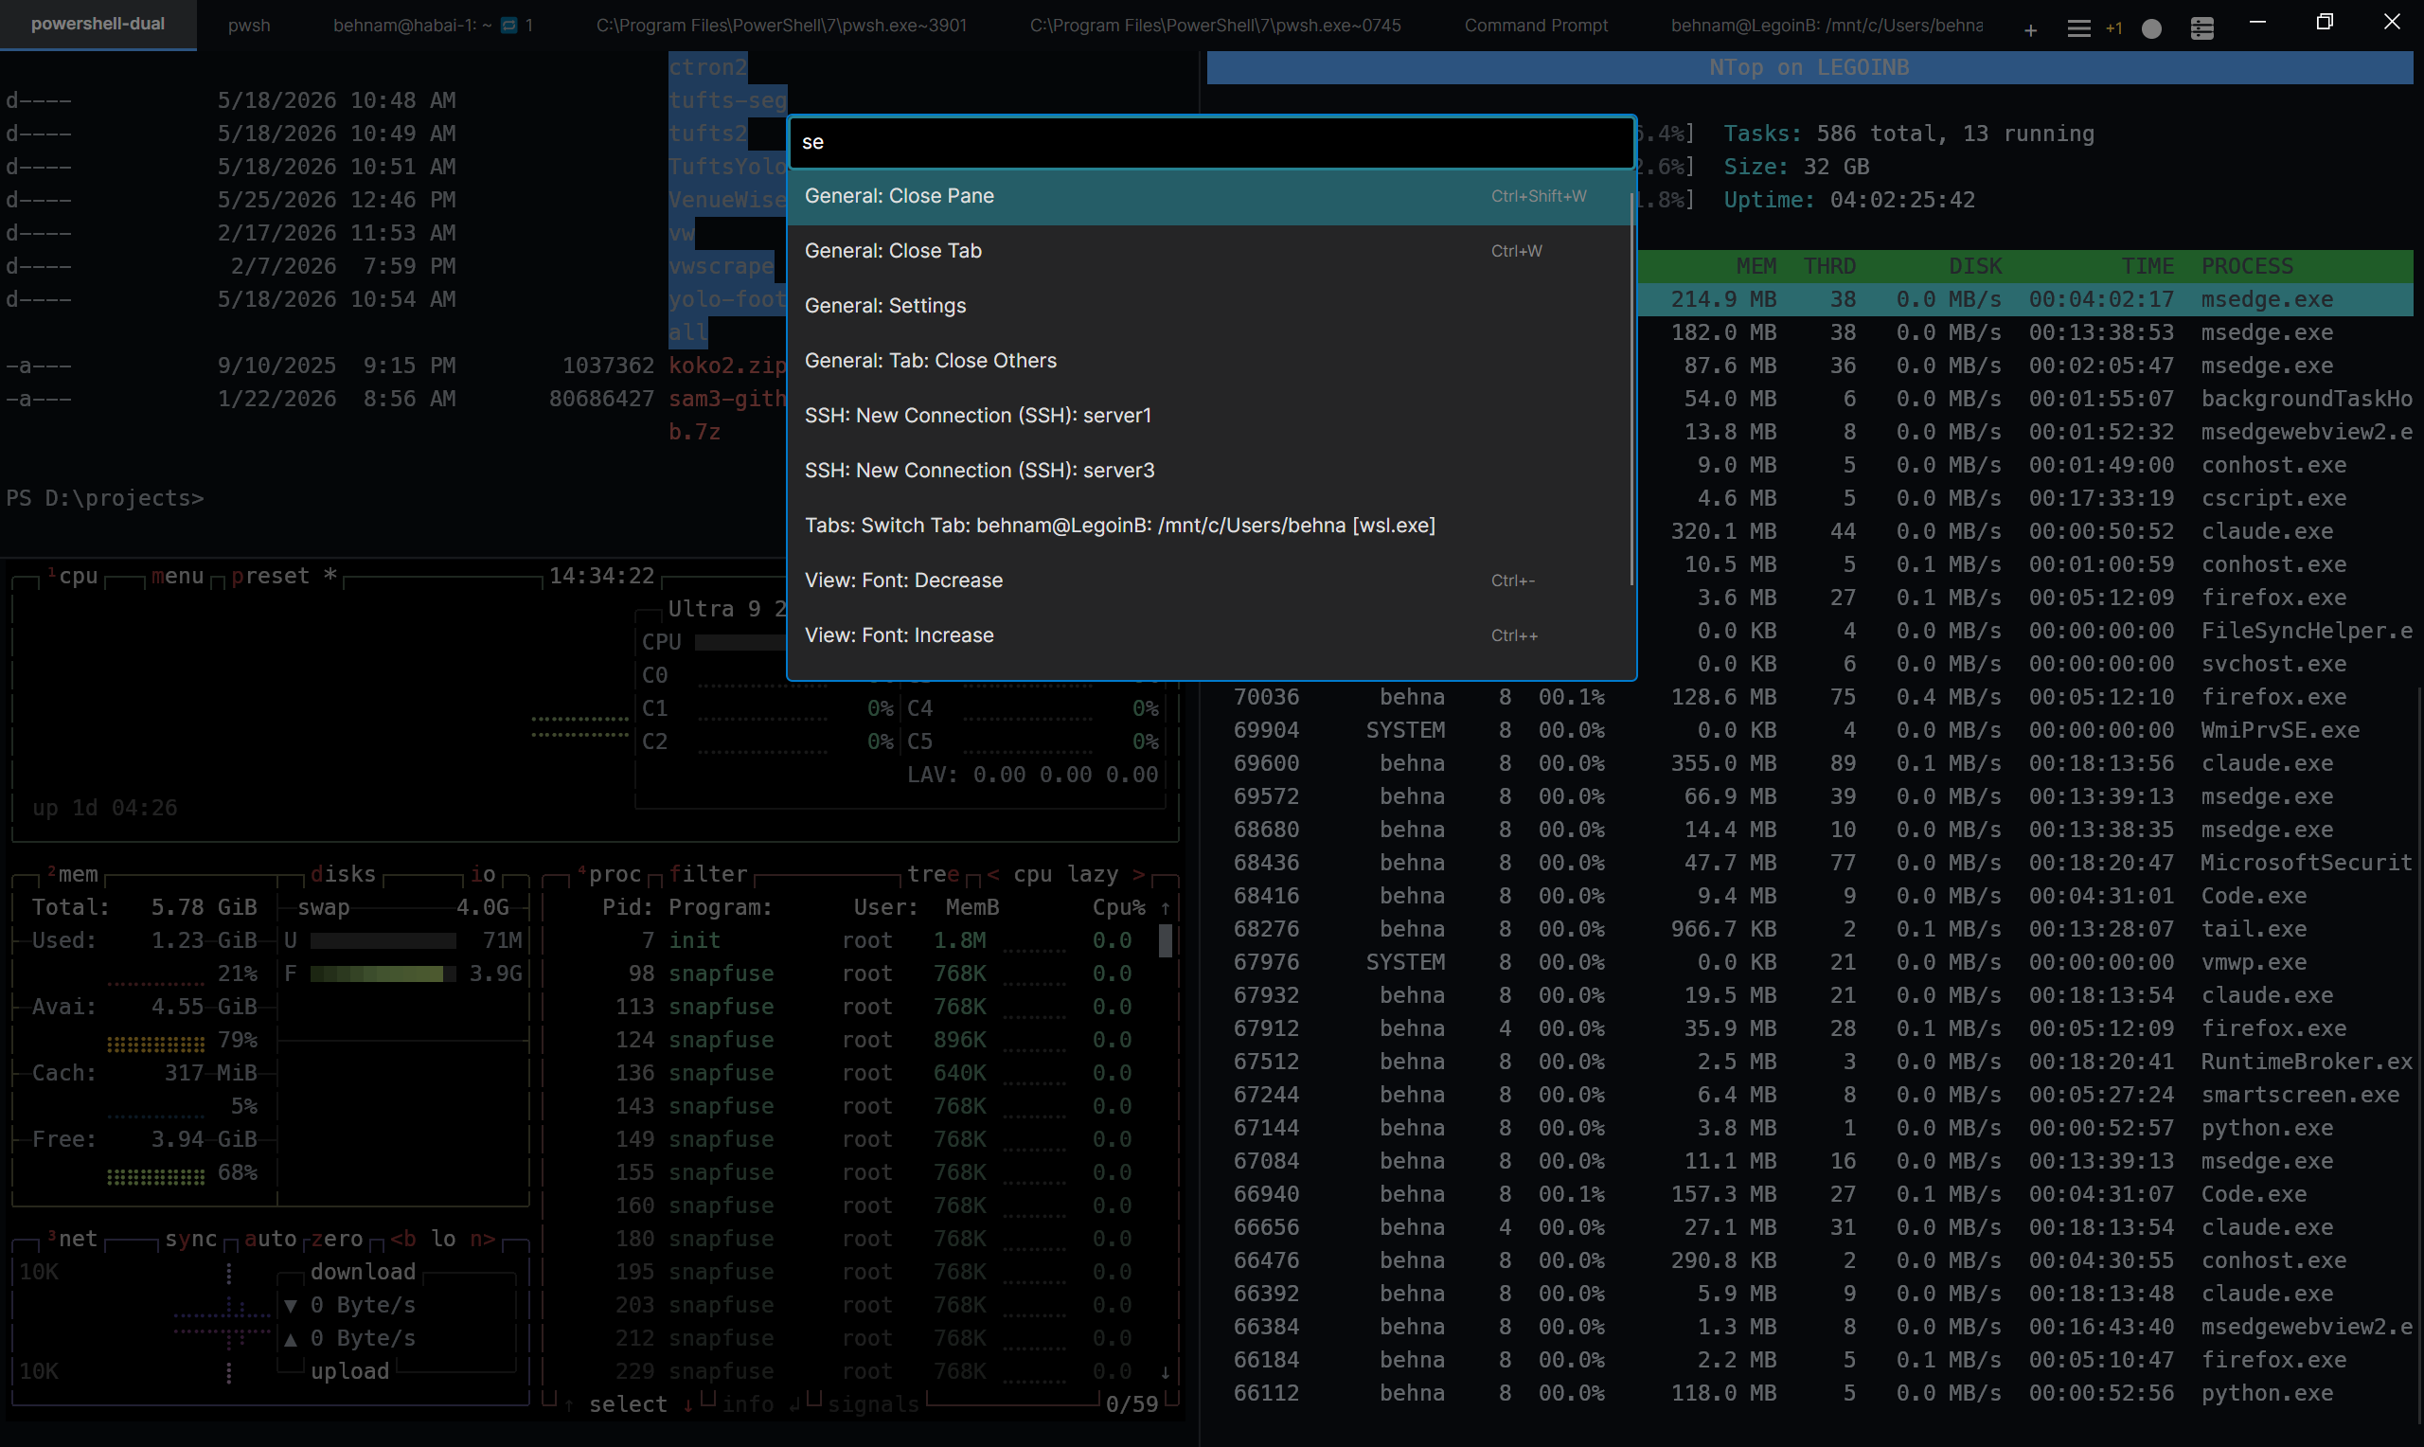Toggle auto scaling in btop net box
This screenshot has height=1447, width=2424.
click(x=270, y=1240)
